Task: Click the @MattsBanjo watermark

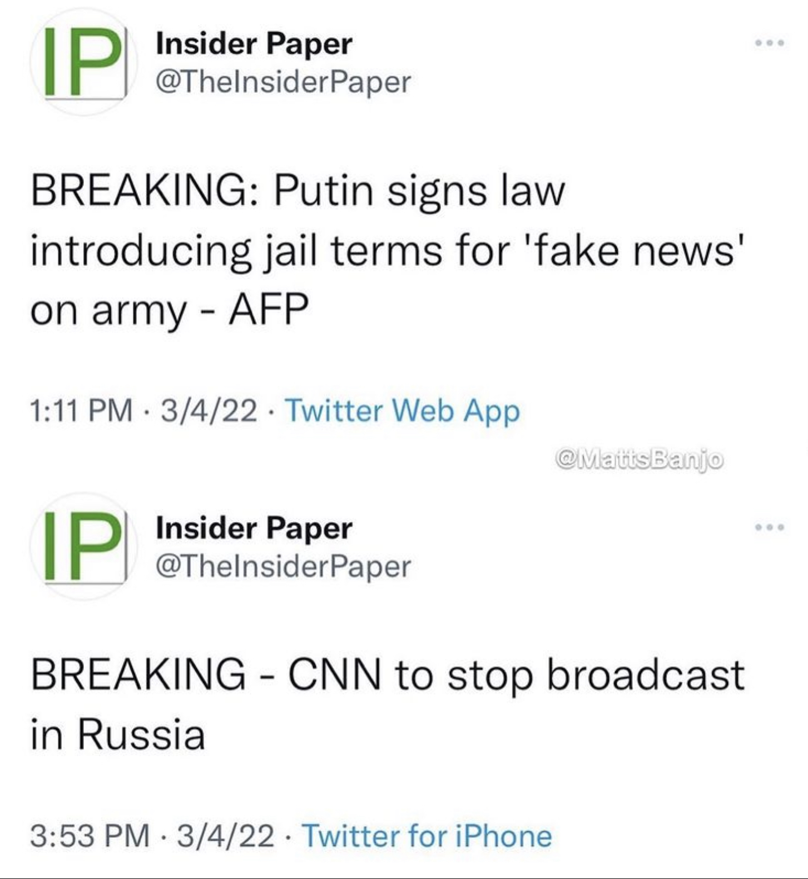Action: [640, 460]
